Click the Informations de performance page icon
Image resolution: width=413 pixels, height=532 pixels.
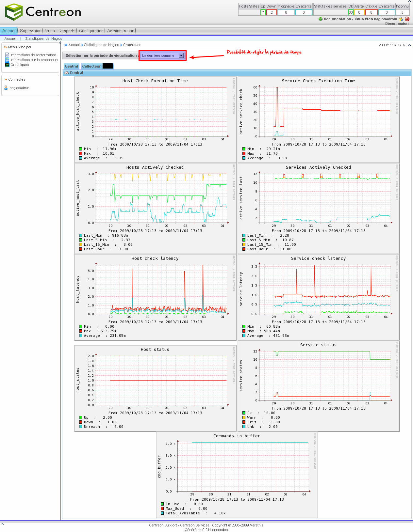pos(7,55)
